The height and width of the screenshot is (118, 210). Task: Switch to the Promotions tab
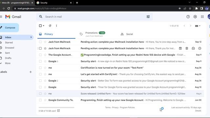click(x=95, y=34)
